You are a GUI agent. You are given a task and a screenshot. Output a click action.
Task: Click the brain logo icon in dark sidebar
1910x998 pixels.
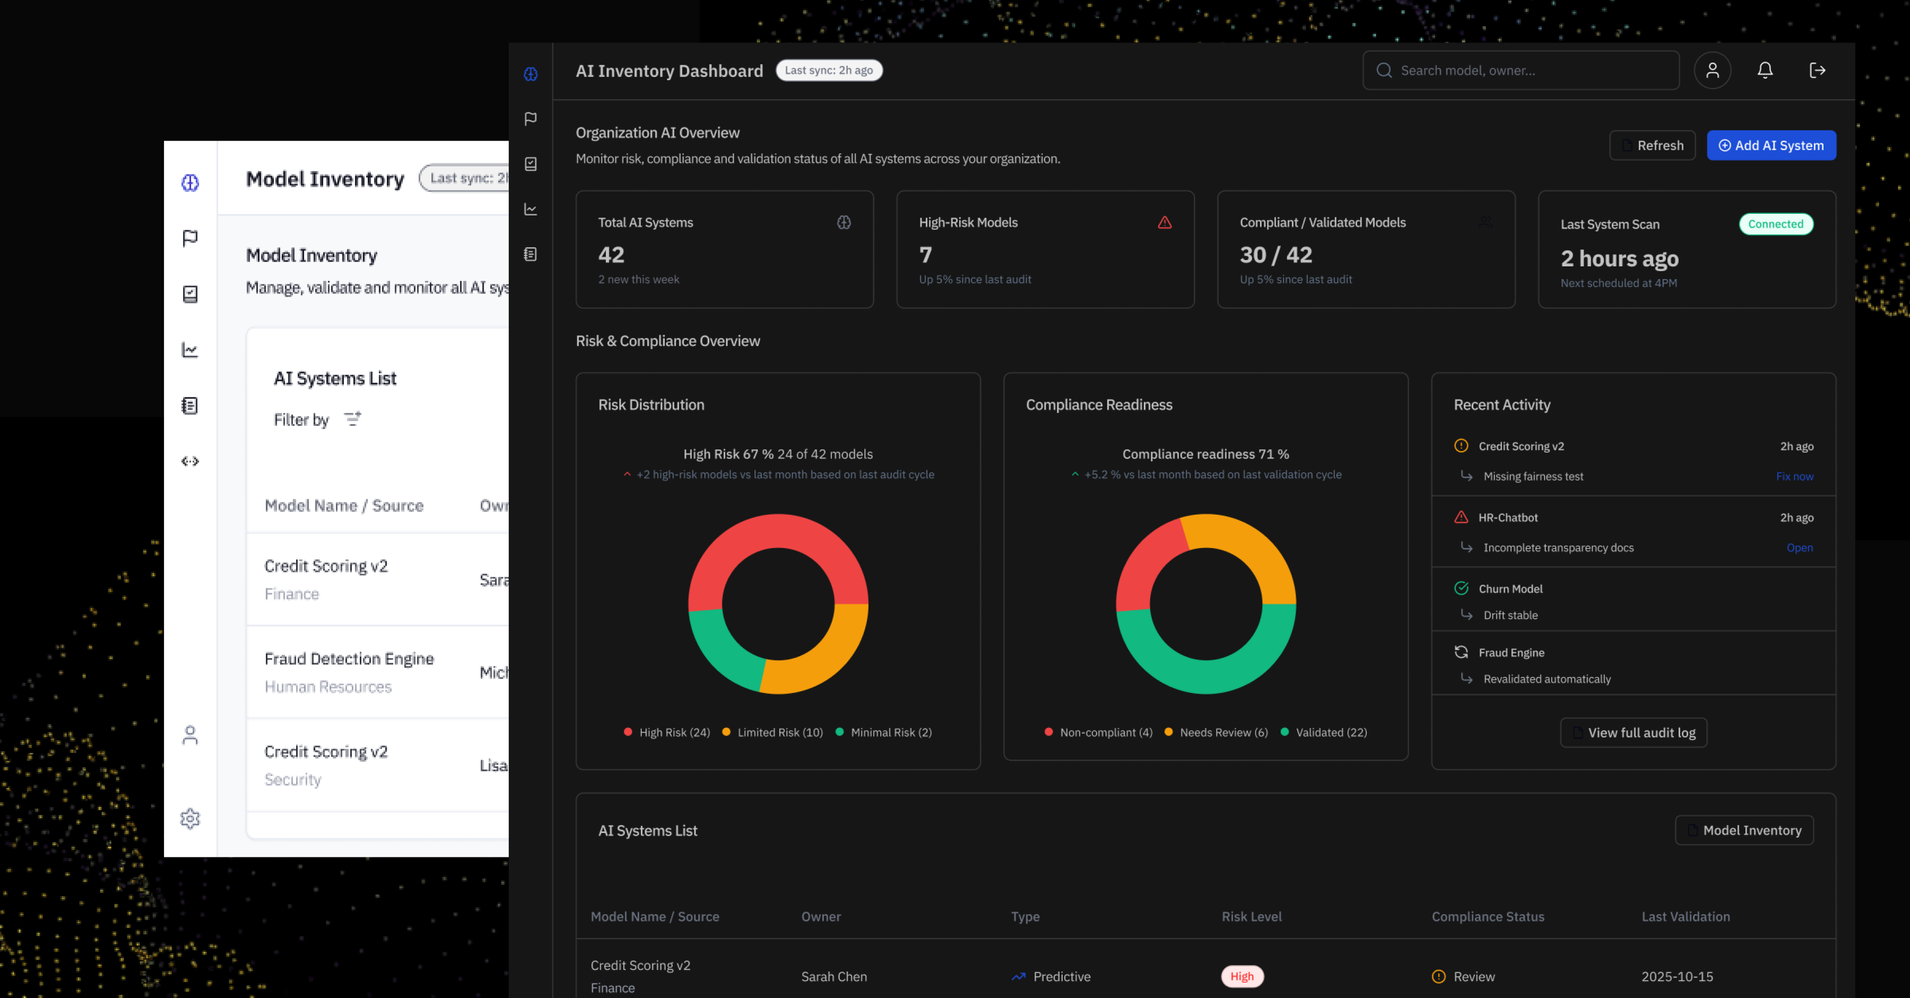530,74
